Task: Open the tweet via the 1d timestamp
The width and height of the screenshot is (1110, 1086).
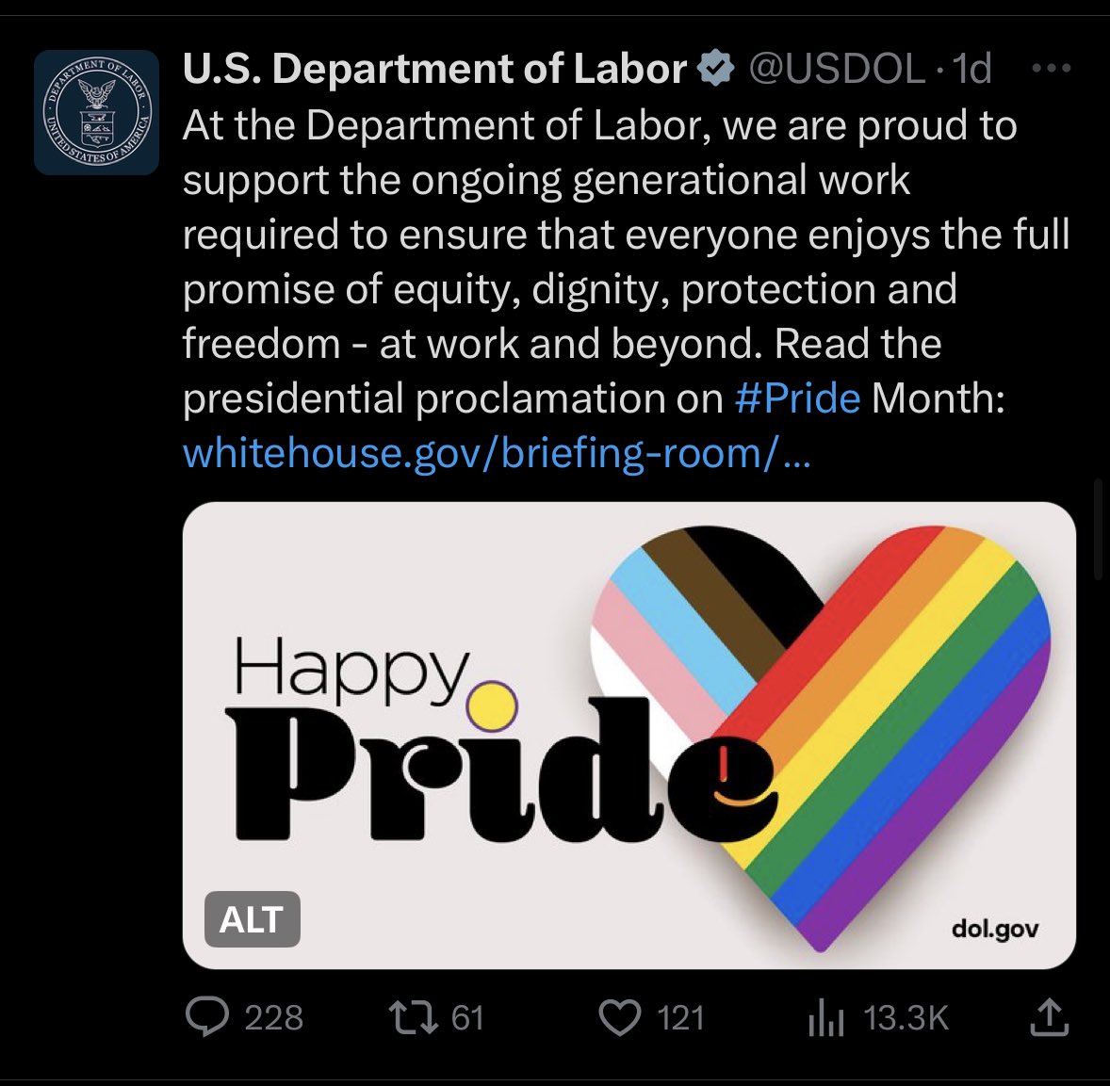Action: coord(972,69)
